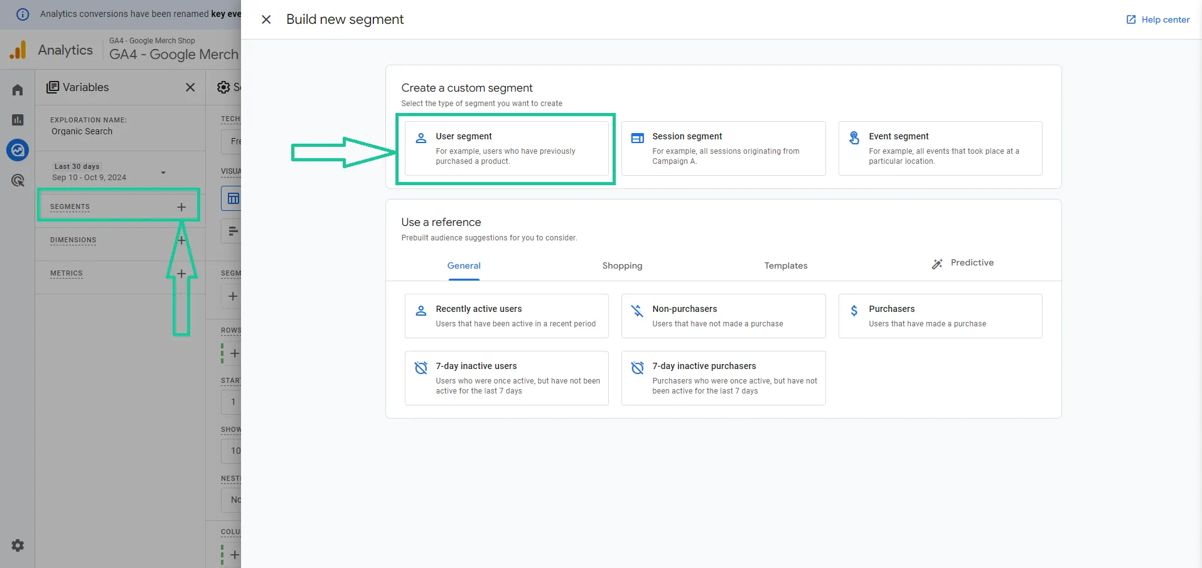Click the Predictive magic wand icon
Screen dimensions: 1202x568
[x=937, y=264]
